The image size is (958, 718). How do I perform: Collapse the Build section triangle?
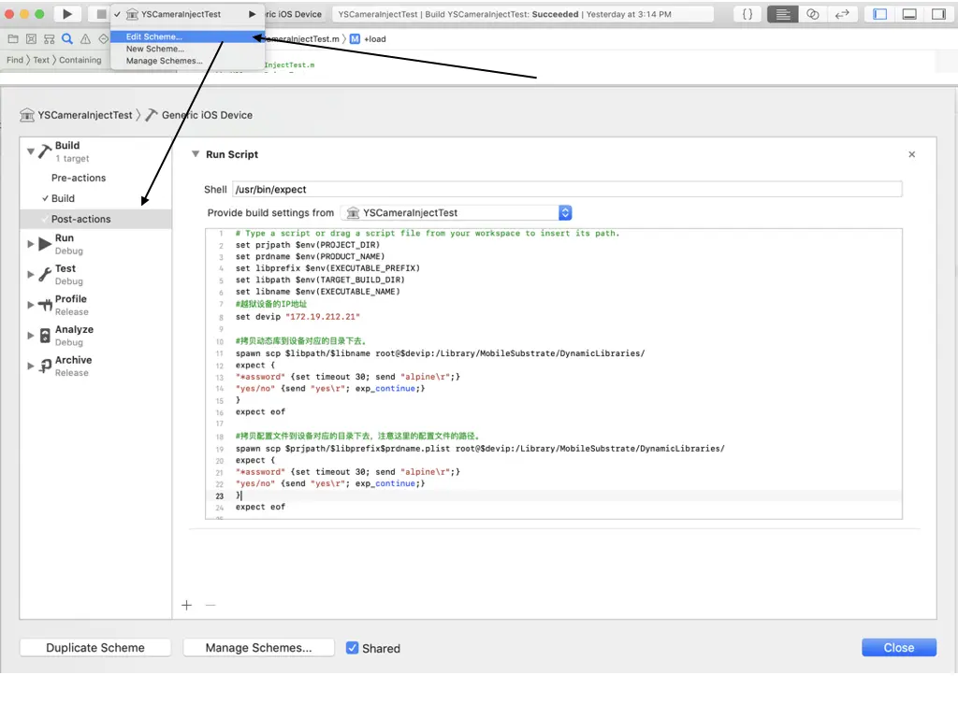pyautogui.click(x=30, y=151)
